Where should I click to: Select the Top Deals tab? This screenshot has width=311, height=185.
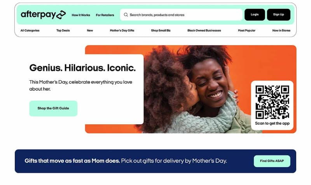coord(63,31)
